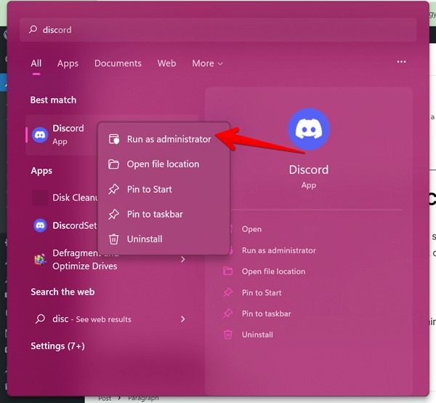Click the large Discord logo in preview pane
Image resolution: width=436 pixels, height=403 pixels.
(x=309, y=129)
